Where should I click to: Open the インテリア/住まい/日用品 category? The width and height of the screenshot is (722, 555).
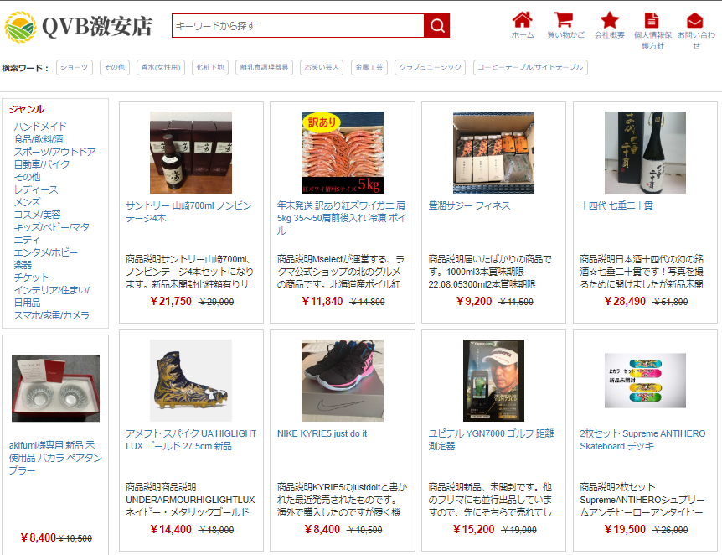52,296
